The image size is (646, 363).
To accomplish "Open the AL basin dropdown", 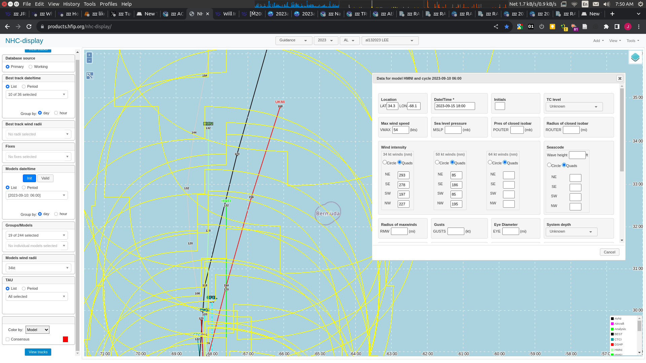I will click(x=350, y=40).
